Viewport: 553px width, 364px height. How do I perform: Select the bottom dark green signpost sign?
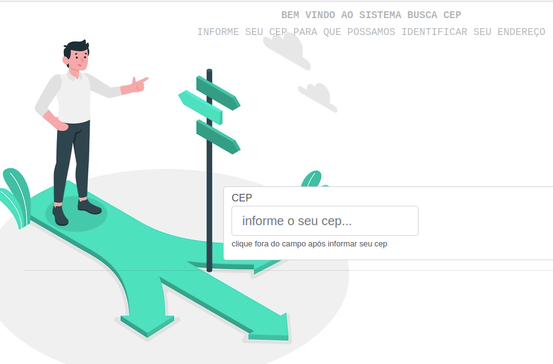[x=218, y=137]
